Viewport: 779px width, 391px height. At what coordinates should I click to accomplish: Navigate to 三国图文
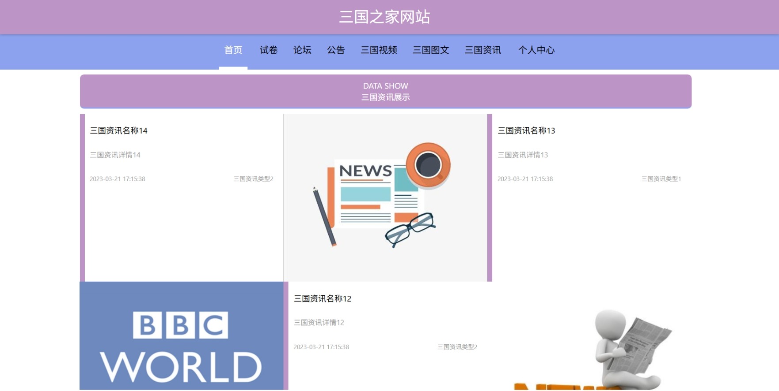431,50
